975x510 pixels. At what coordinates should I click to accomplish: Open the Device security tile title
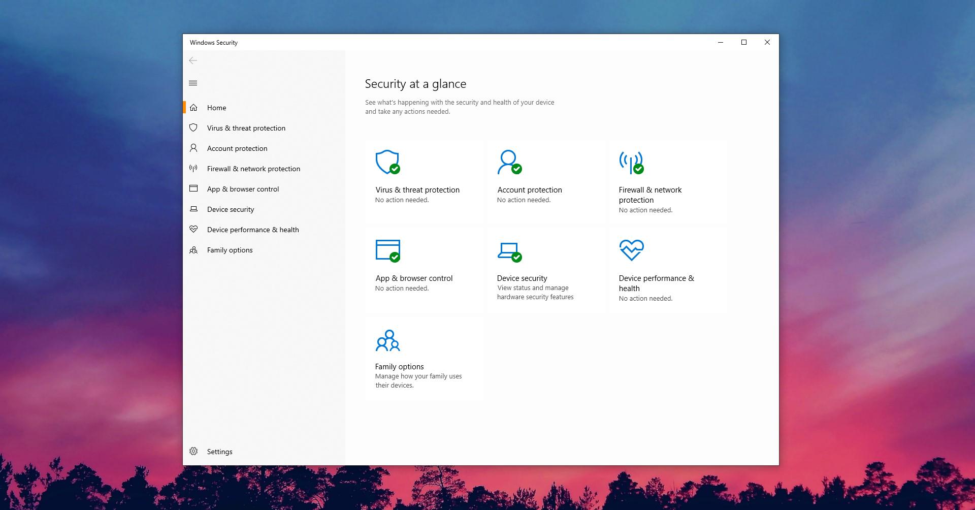(522, 278)
